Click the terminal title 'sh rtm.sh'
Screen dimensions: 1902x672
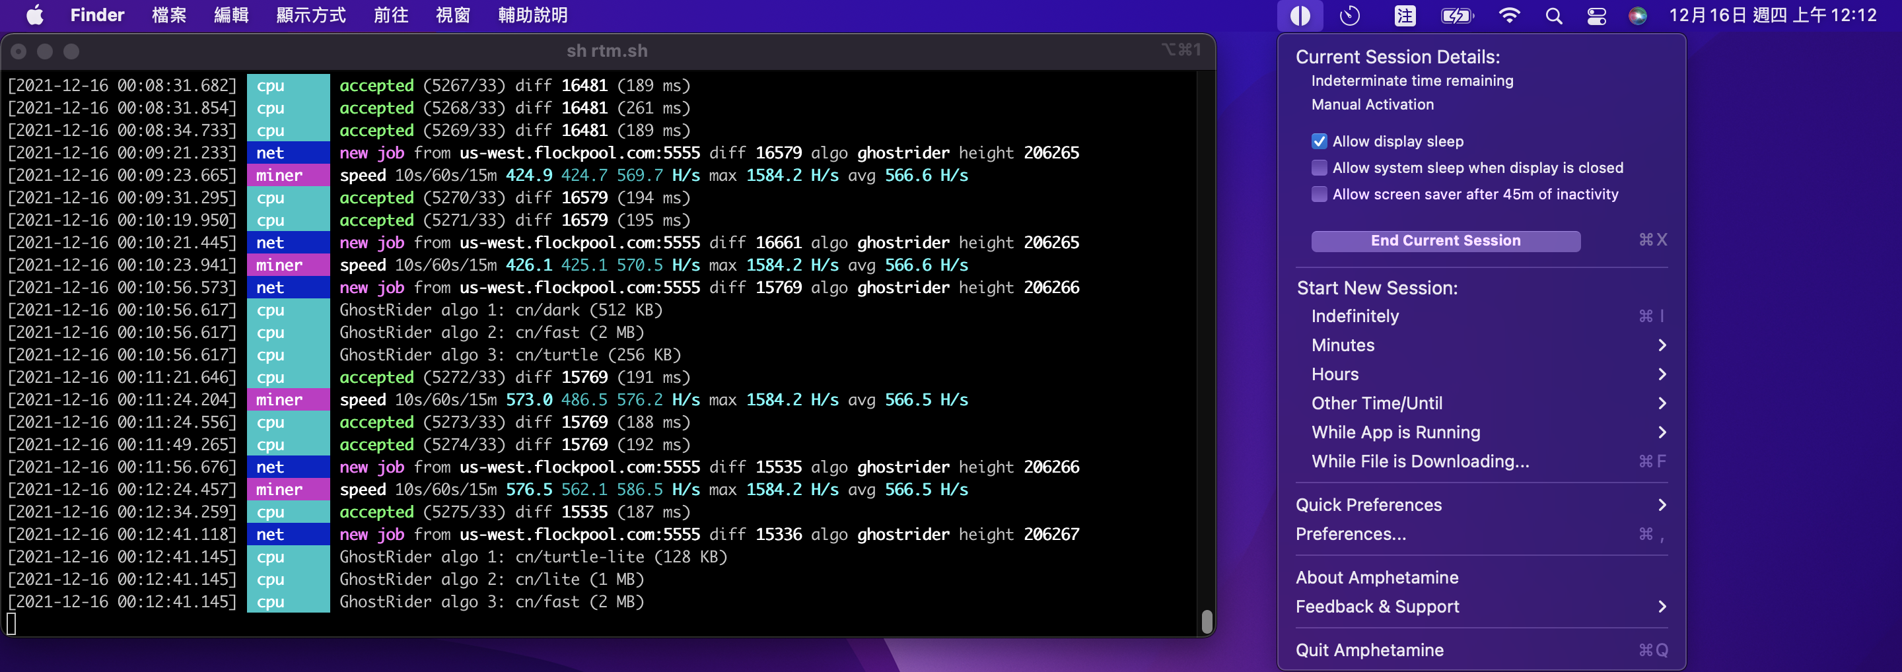(607, 51)
